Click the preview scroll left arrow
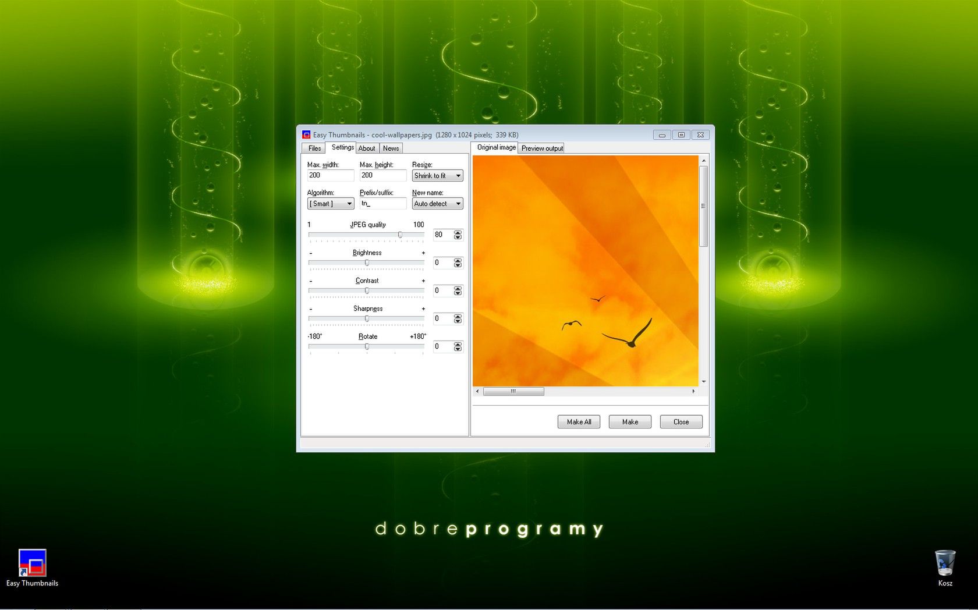Image resolution: width=978 pixels, height=610 pixels. pyautogui.click(x=477, y=391)
